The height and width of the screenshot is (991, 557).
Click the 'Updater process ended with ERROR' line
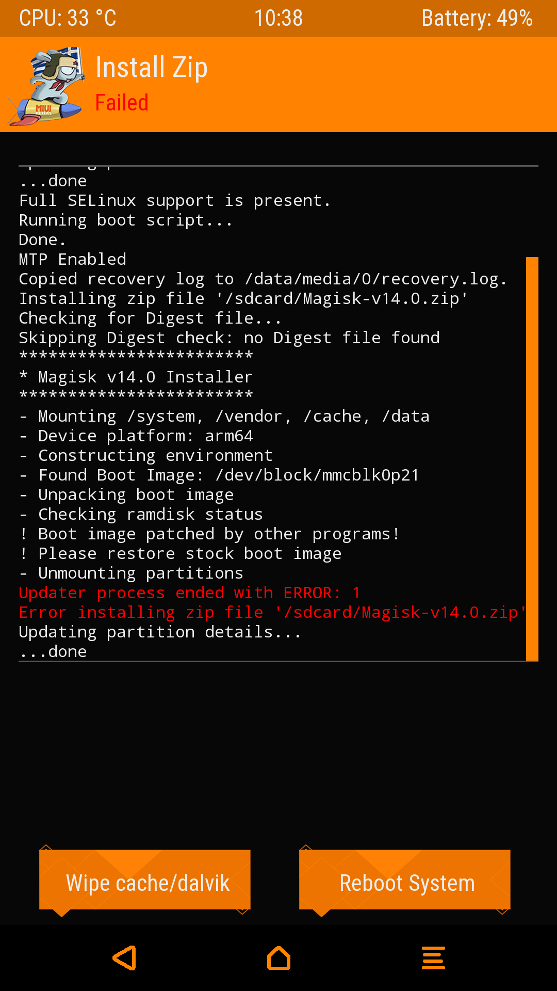189,593
